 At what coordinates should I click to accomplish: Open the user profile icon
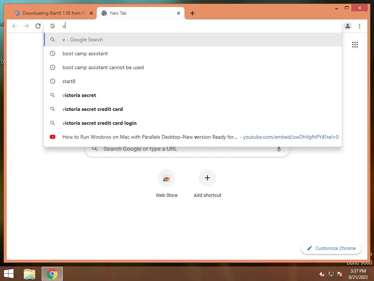348,26
